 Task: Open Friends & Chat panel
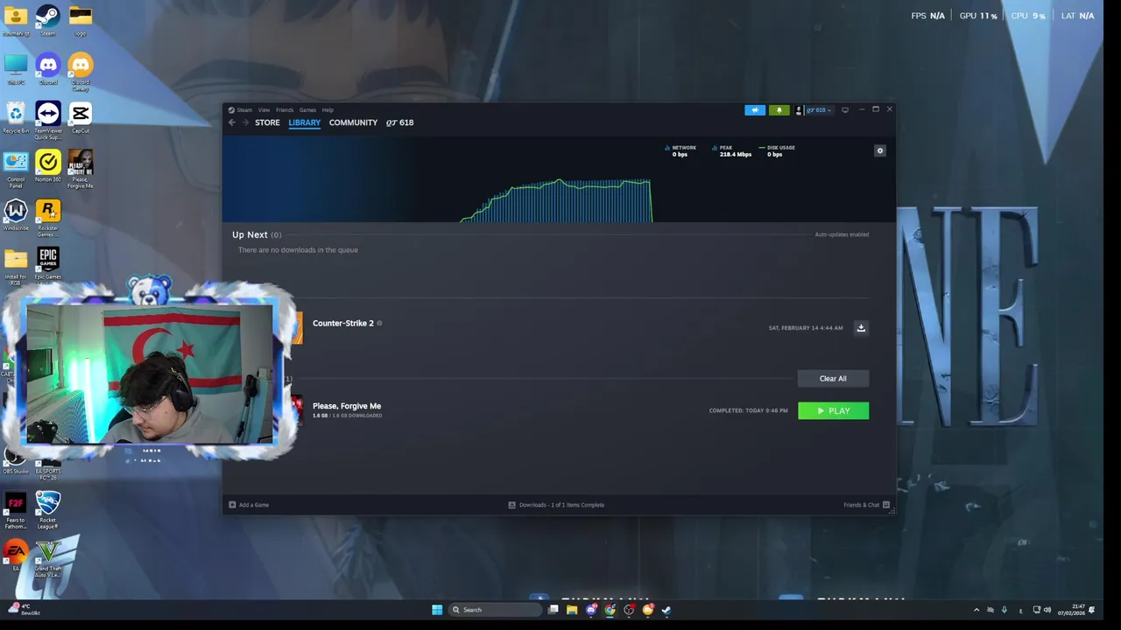pyautogui.click(x=866, y=505)
